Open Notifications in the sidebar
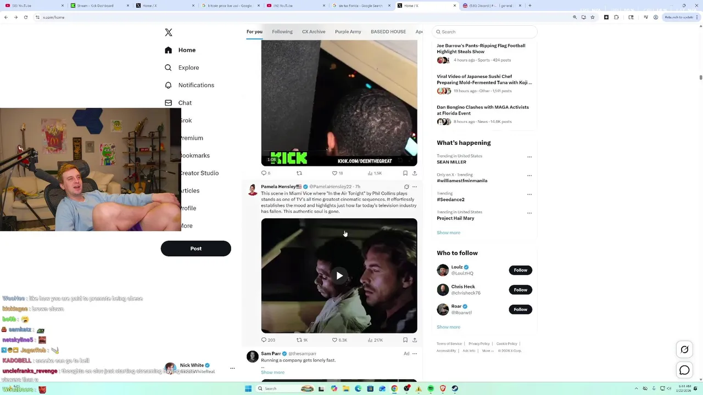The width and height of the screenshot is (703, 395). [x=189, y=85]
